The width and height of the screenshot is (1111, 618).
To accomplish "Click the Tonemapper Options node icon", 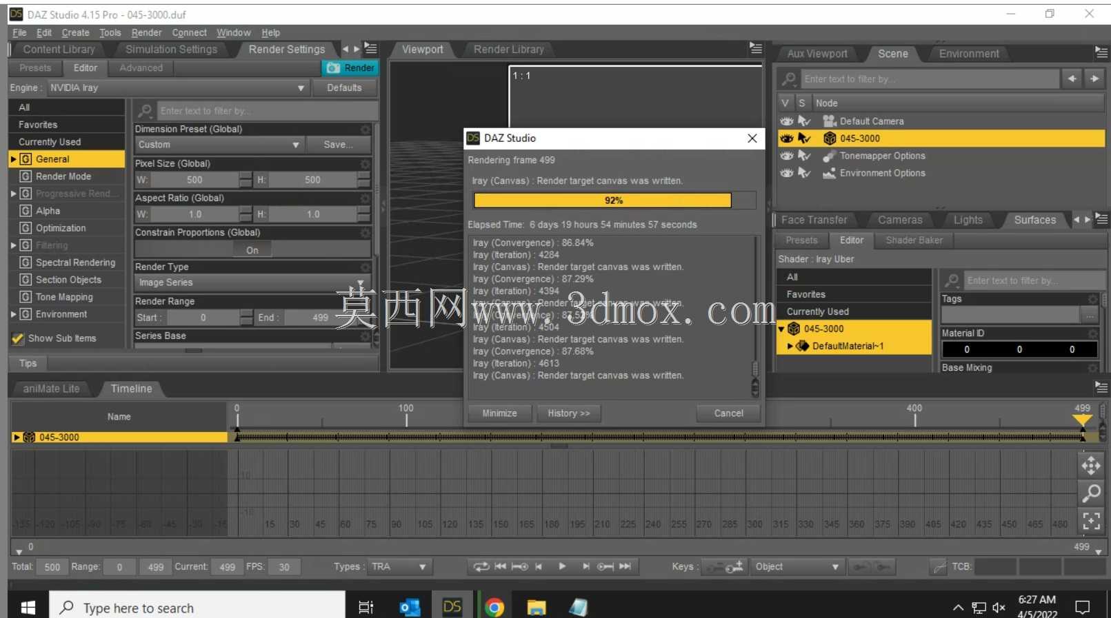I will click(x=830, y=156).
